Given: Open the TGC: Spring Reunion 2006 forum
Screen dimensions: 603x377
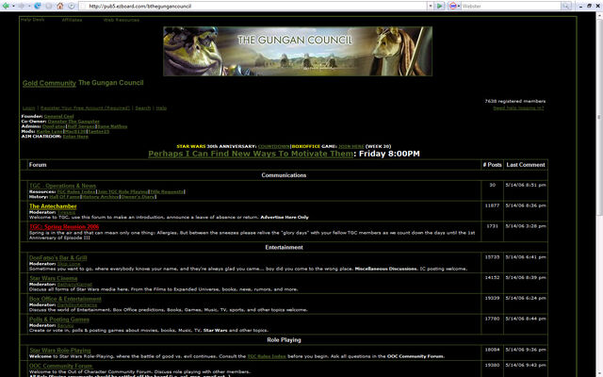Looking at the screenshot, I should (64, 226).
